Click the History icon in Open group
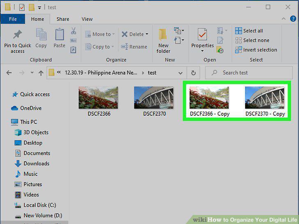Image resolution: width=299 pixels, height=224 pixels. (x=220, y=50)
